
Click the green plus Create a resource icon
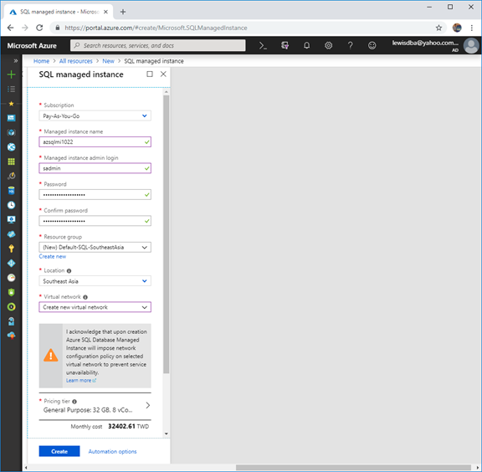[x=12, y=74]
